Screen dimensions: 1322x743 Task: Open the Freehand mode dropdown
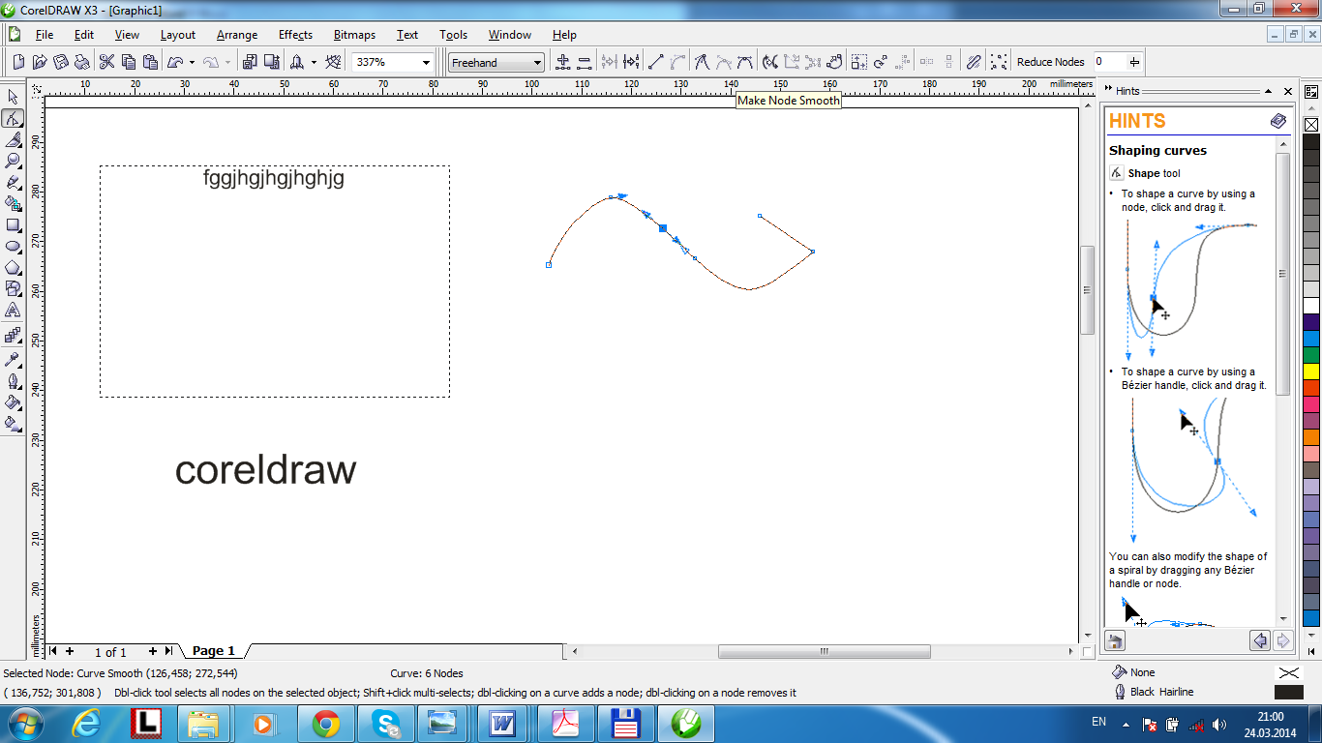[x=538, y=63]
